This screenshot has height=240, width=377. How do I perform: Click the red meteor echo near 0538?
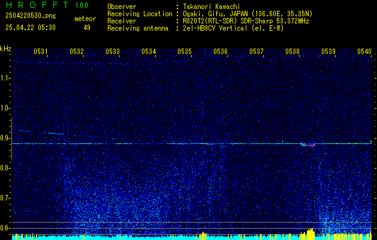tap(310, 146)
